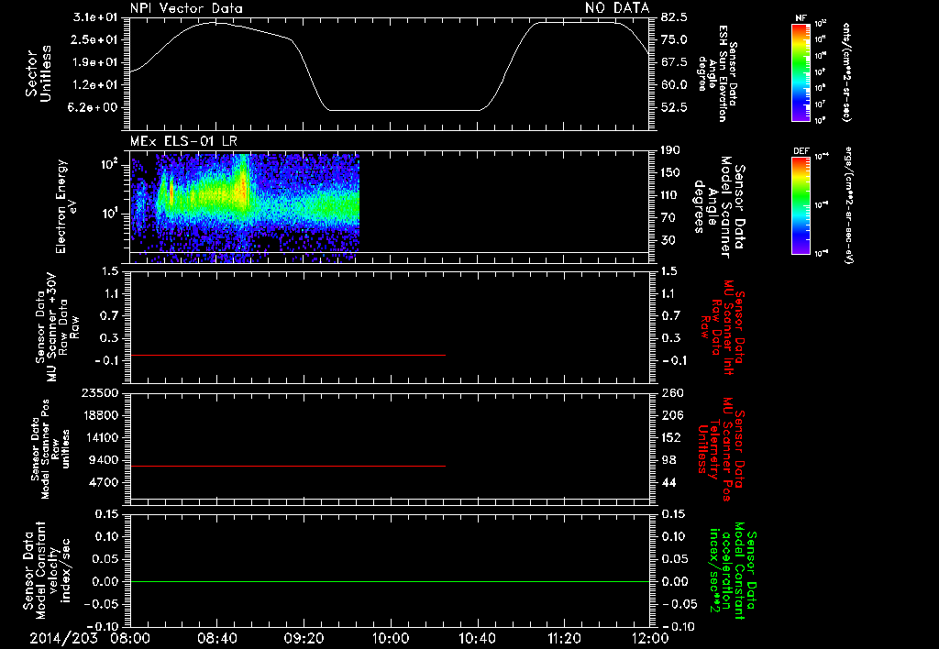Screen dimensions: 939x649
Task: Click the '98' telemetry tick label
Action: pos(668,460)
